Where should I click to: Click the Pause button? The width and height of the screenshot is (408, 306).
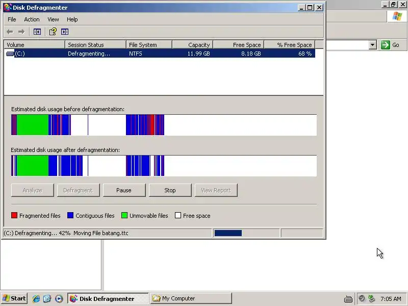tap(124, 190)
